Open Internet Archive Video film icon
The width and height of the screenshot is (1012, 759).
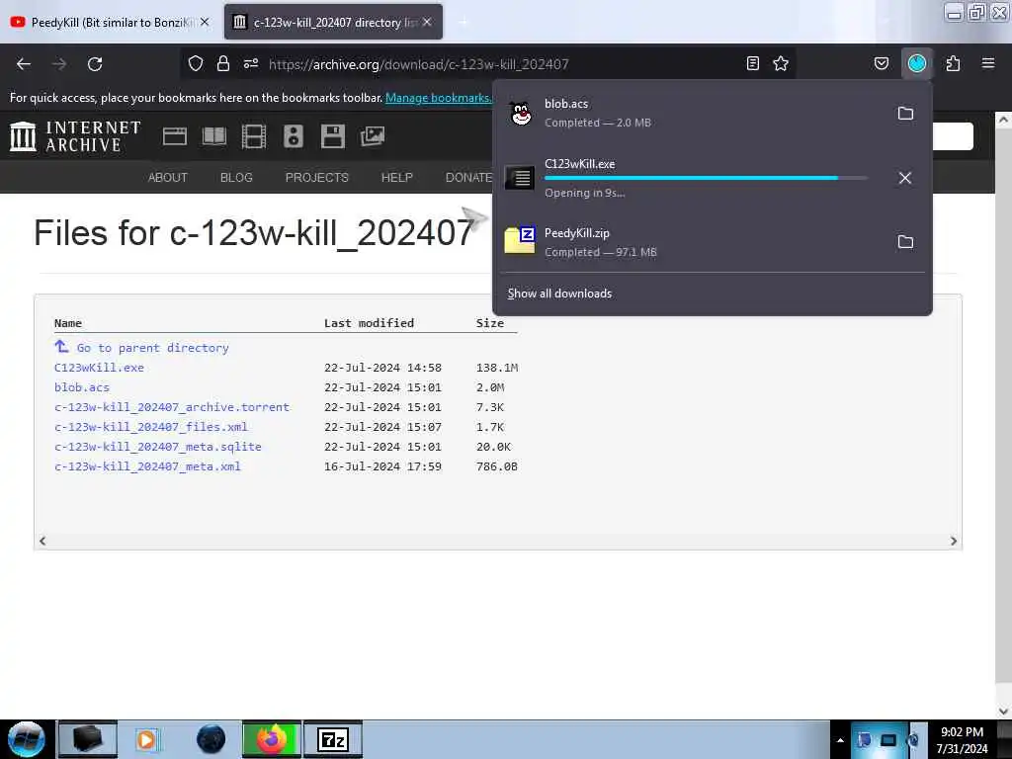point(254,136)
